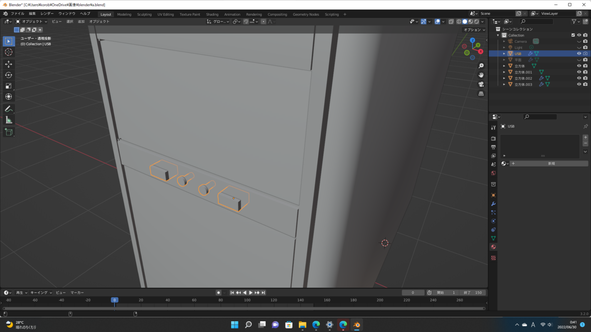
Task: Open the Object properties tab
Action: (x=493, y=195)
